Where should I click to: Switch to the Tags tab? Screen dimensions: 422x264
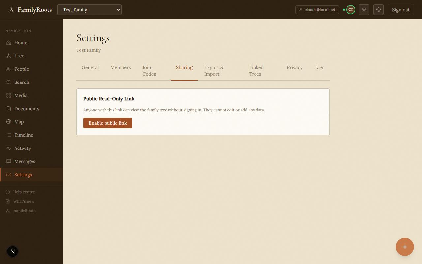(319, 71)
